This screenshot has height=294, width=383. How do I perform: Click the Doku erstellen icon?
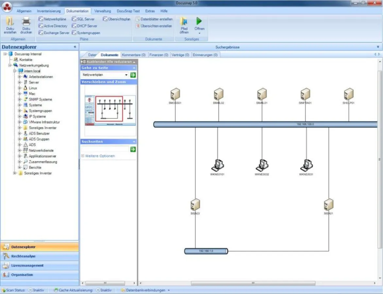[10, 22]
